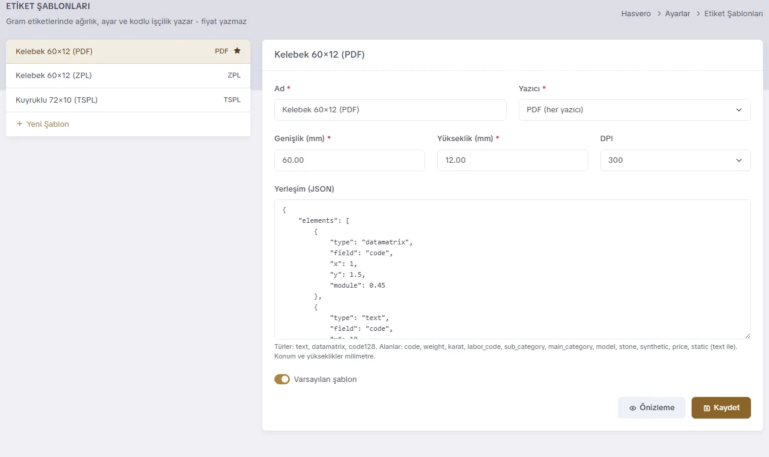
Task: Focus the Genişlik (mm) input field
Action: click(349, 160)
